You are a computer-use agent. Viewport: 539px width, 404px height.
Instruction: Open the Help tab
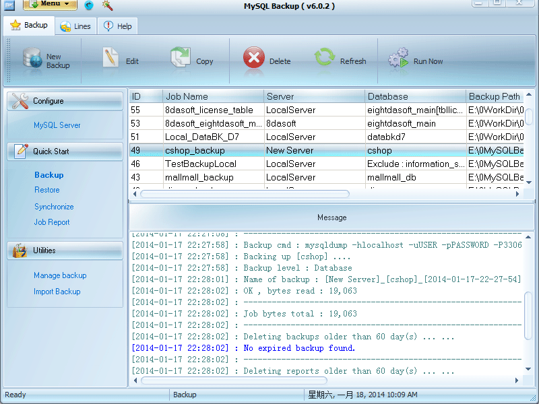point(117,26)
